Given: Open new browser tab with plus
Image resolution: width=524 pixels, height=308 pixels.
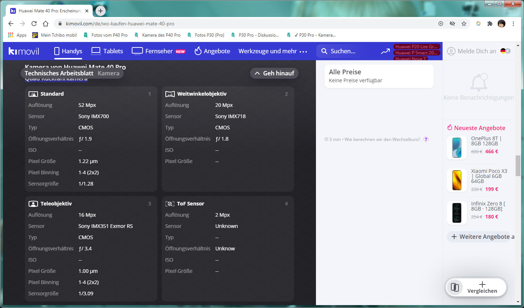Looking at the screenshot, I should (x=101, y=11).
